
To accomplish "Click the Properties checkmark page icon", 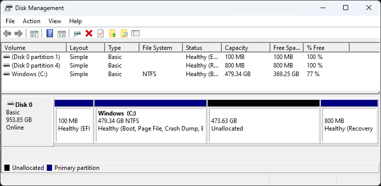I will tap(101, 33).
